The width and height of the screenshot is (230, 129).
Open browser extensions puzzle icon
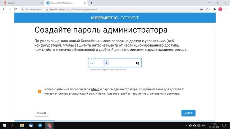pyautogui.click(x=215, y=9)
